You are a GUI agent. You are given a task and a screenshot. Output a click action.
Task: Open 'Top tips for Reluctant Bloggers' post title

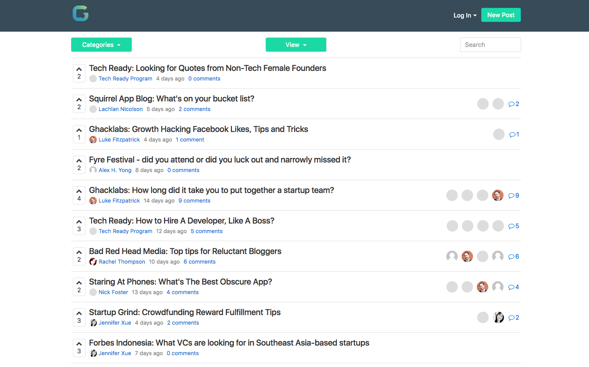[x=185, y=251]
